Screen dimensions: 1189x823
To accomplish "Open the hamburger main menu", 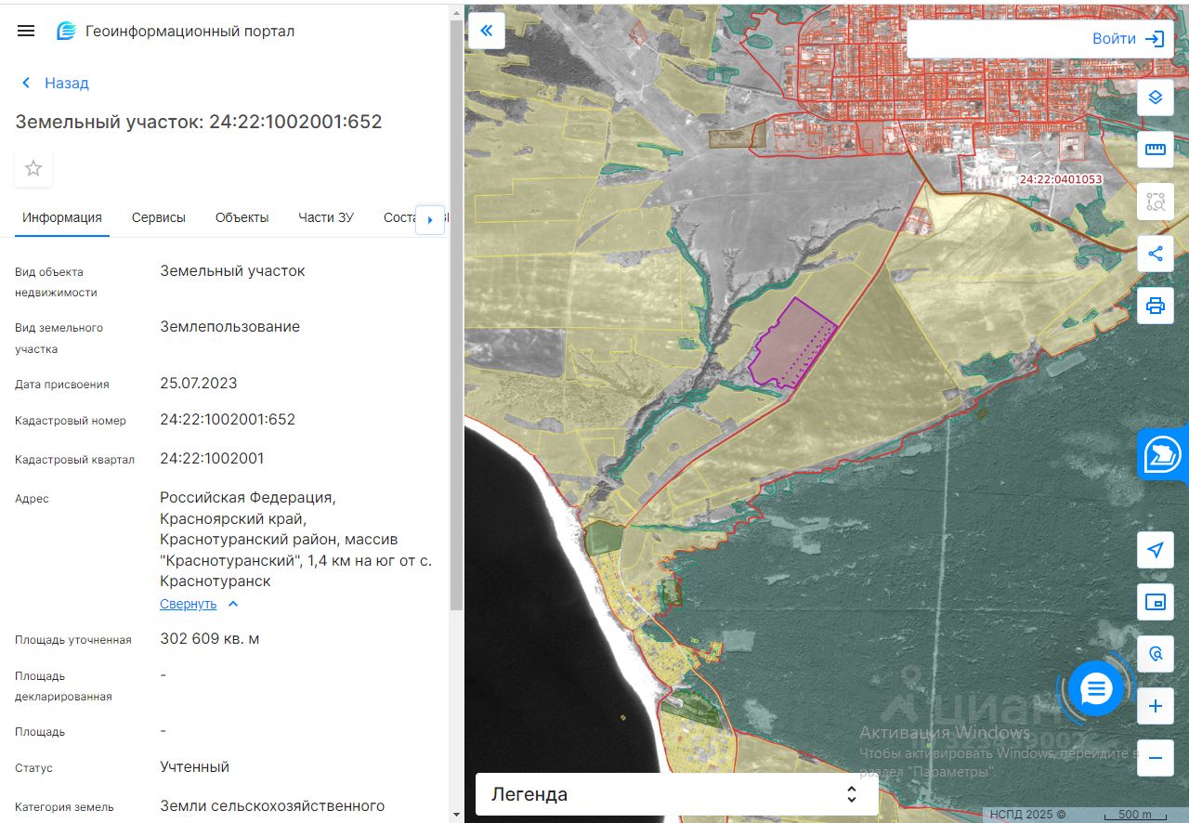I will (x=26, y=31).
